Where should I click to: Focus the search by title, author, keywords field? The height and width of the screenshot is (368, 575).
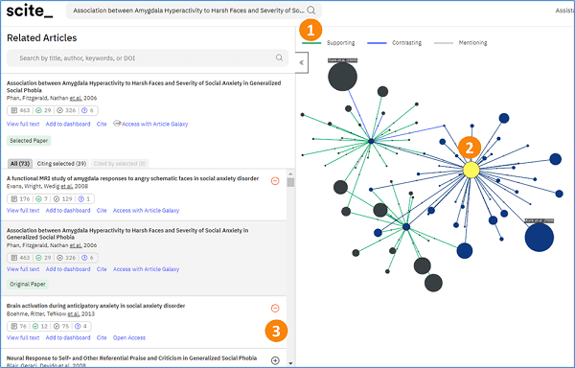(x=148, y=57)
